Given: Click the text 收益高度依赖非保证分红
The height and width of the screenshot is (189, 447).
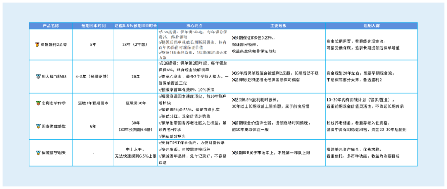Looking at the screenshot, I should (254, 51).
